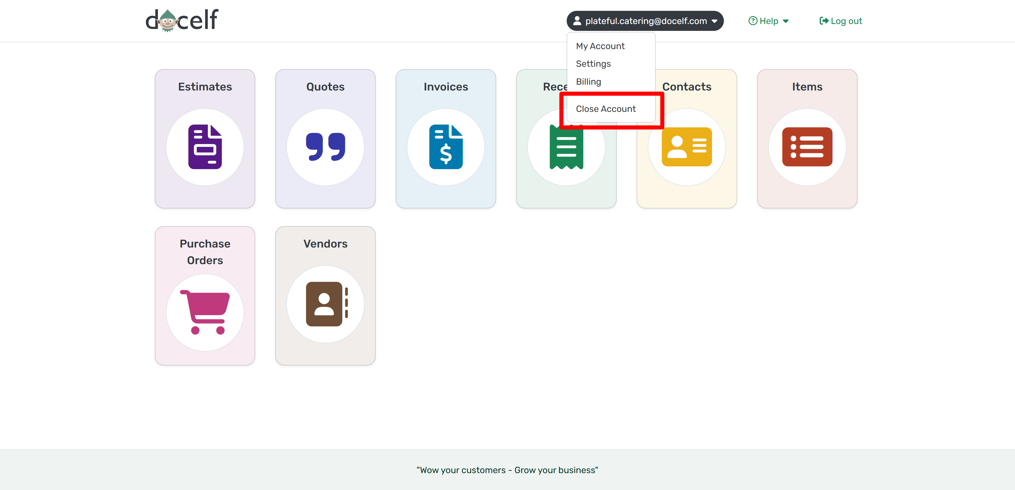Click the docelf elf logo

[x=182, y=21]
